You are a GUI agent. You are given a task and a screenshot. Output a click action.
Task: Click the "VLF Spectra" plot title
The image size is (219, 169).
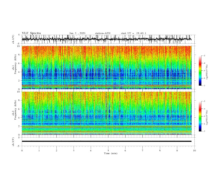[x=31, y=33]
